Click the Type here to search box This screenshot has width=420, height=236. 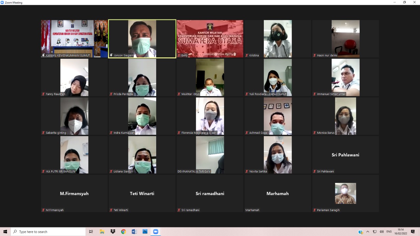[x=48, y=232]
